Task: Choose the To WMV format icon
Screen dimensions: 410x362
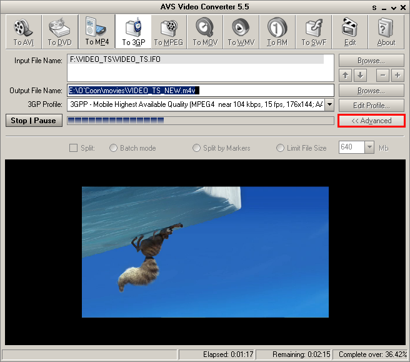Action: [x=241, y=32]
